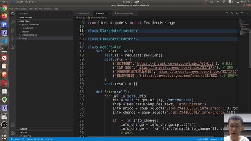Split the editor to the right
The height and width of the screenshot is (141, 251).
pos(242,13)
